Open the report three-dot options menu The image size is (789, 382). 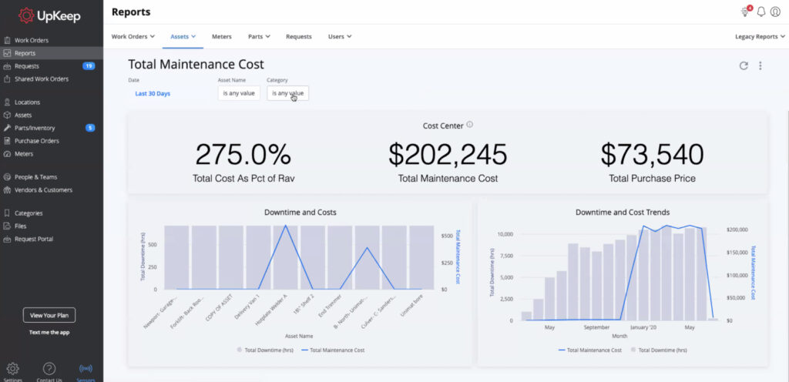pos(760,65)
